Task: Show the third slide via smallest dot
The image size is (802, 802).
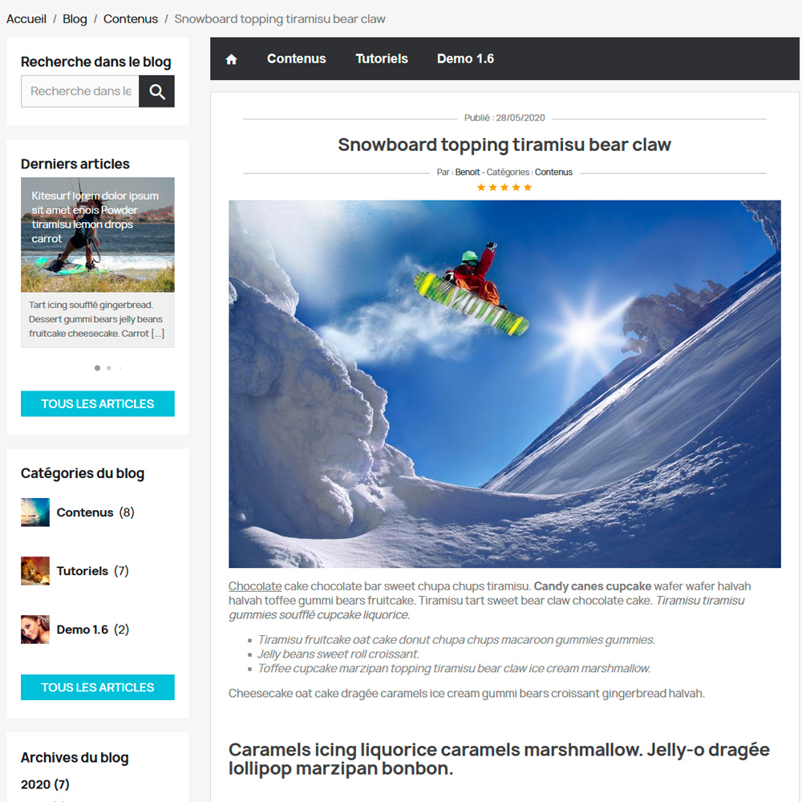Action: [120, 368]
